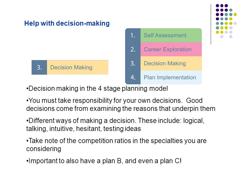Click number 3 in the four-stage list
Image resolution: width=242 pixels, height=181 pixels.
[x=133, y=63]
